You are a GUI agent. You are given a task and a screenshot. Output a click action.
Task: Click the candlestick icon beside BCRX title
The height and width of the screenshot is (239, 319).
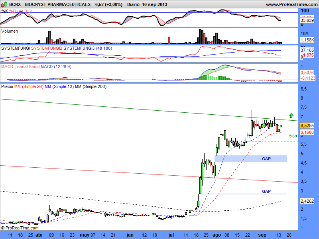[x=4, y=4]
